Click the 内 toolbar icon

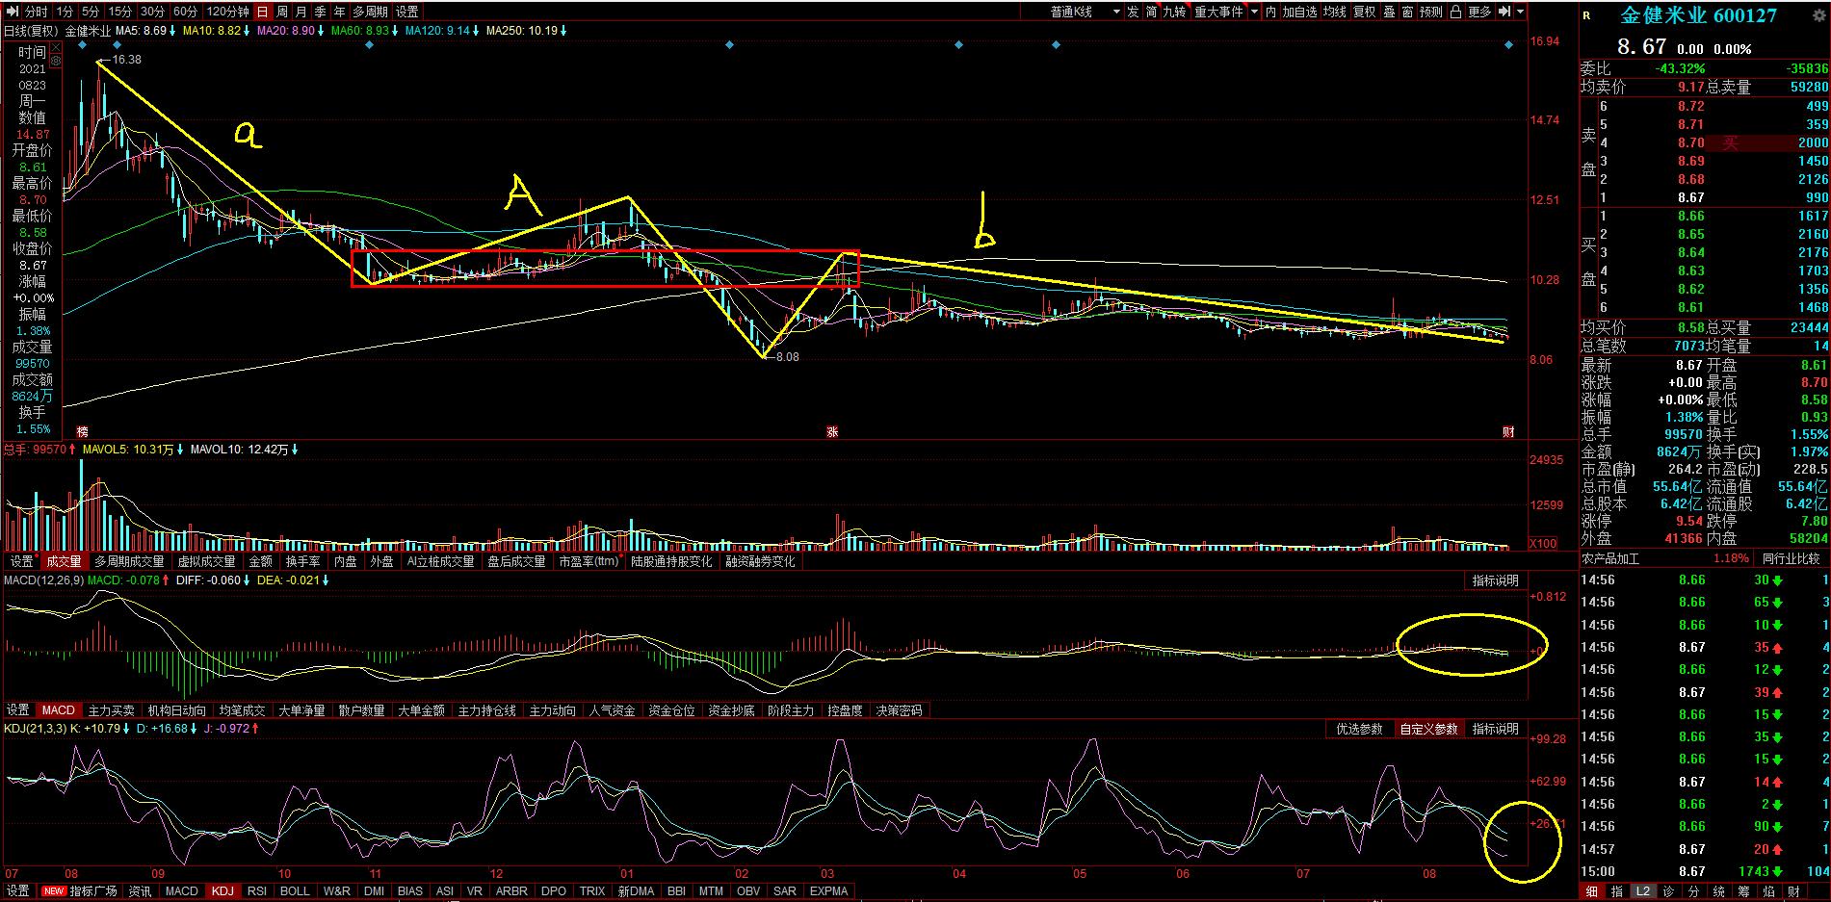click(1270, 12)
